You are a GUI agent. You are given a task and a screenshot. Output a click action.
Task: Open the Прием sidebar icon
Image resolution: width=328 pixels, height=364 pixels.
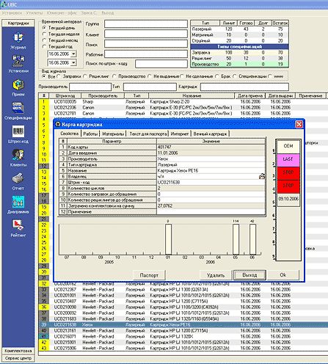(x=18, y=84)
